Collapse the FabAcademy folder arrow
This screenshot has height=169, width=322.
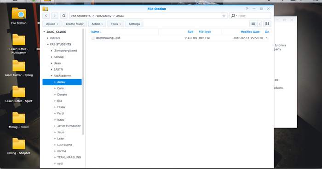tap(52, 76)
